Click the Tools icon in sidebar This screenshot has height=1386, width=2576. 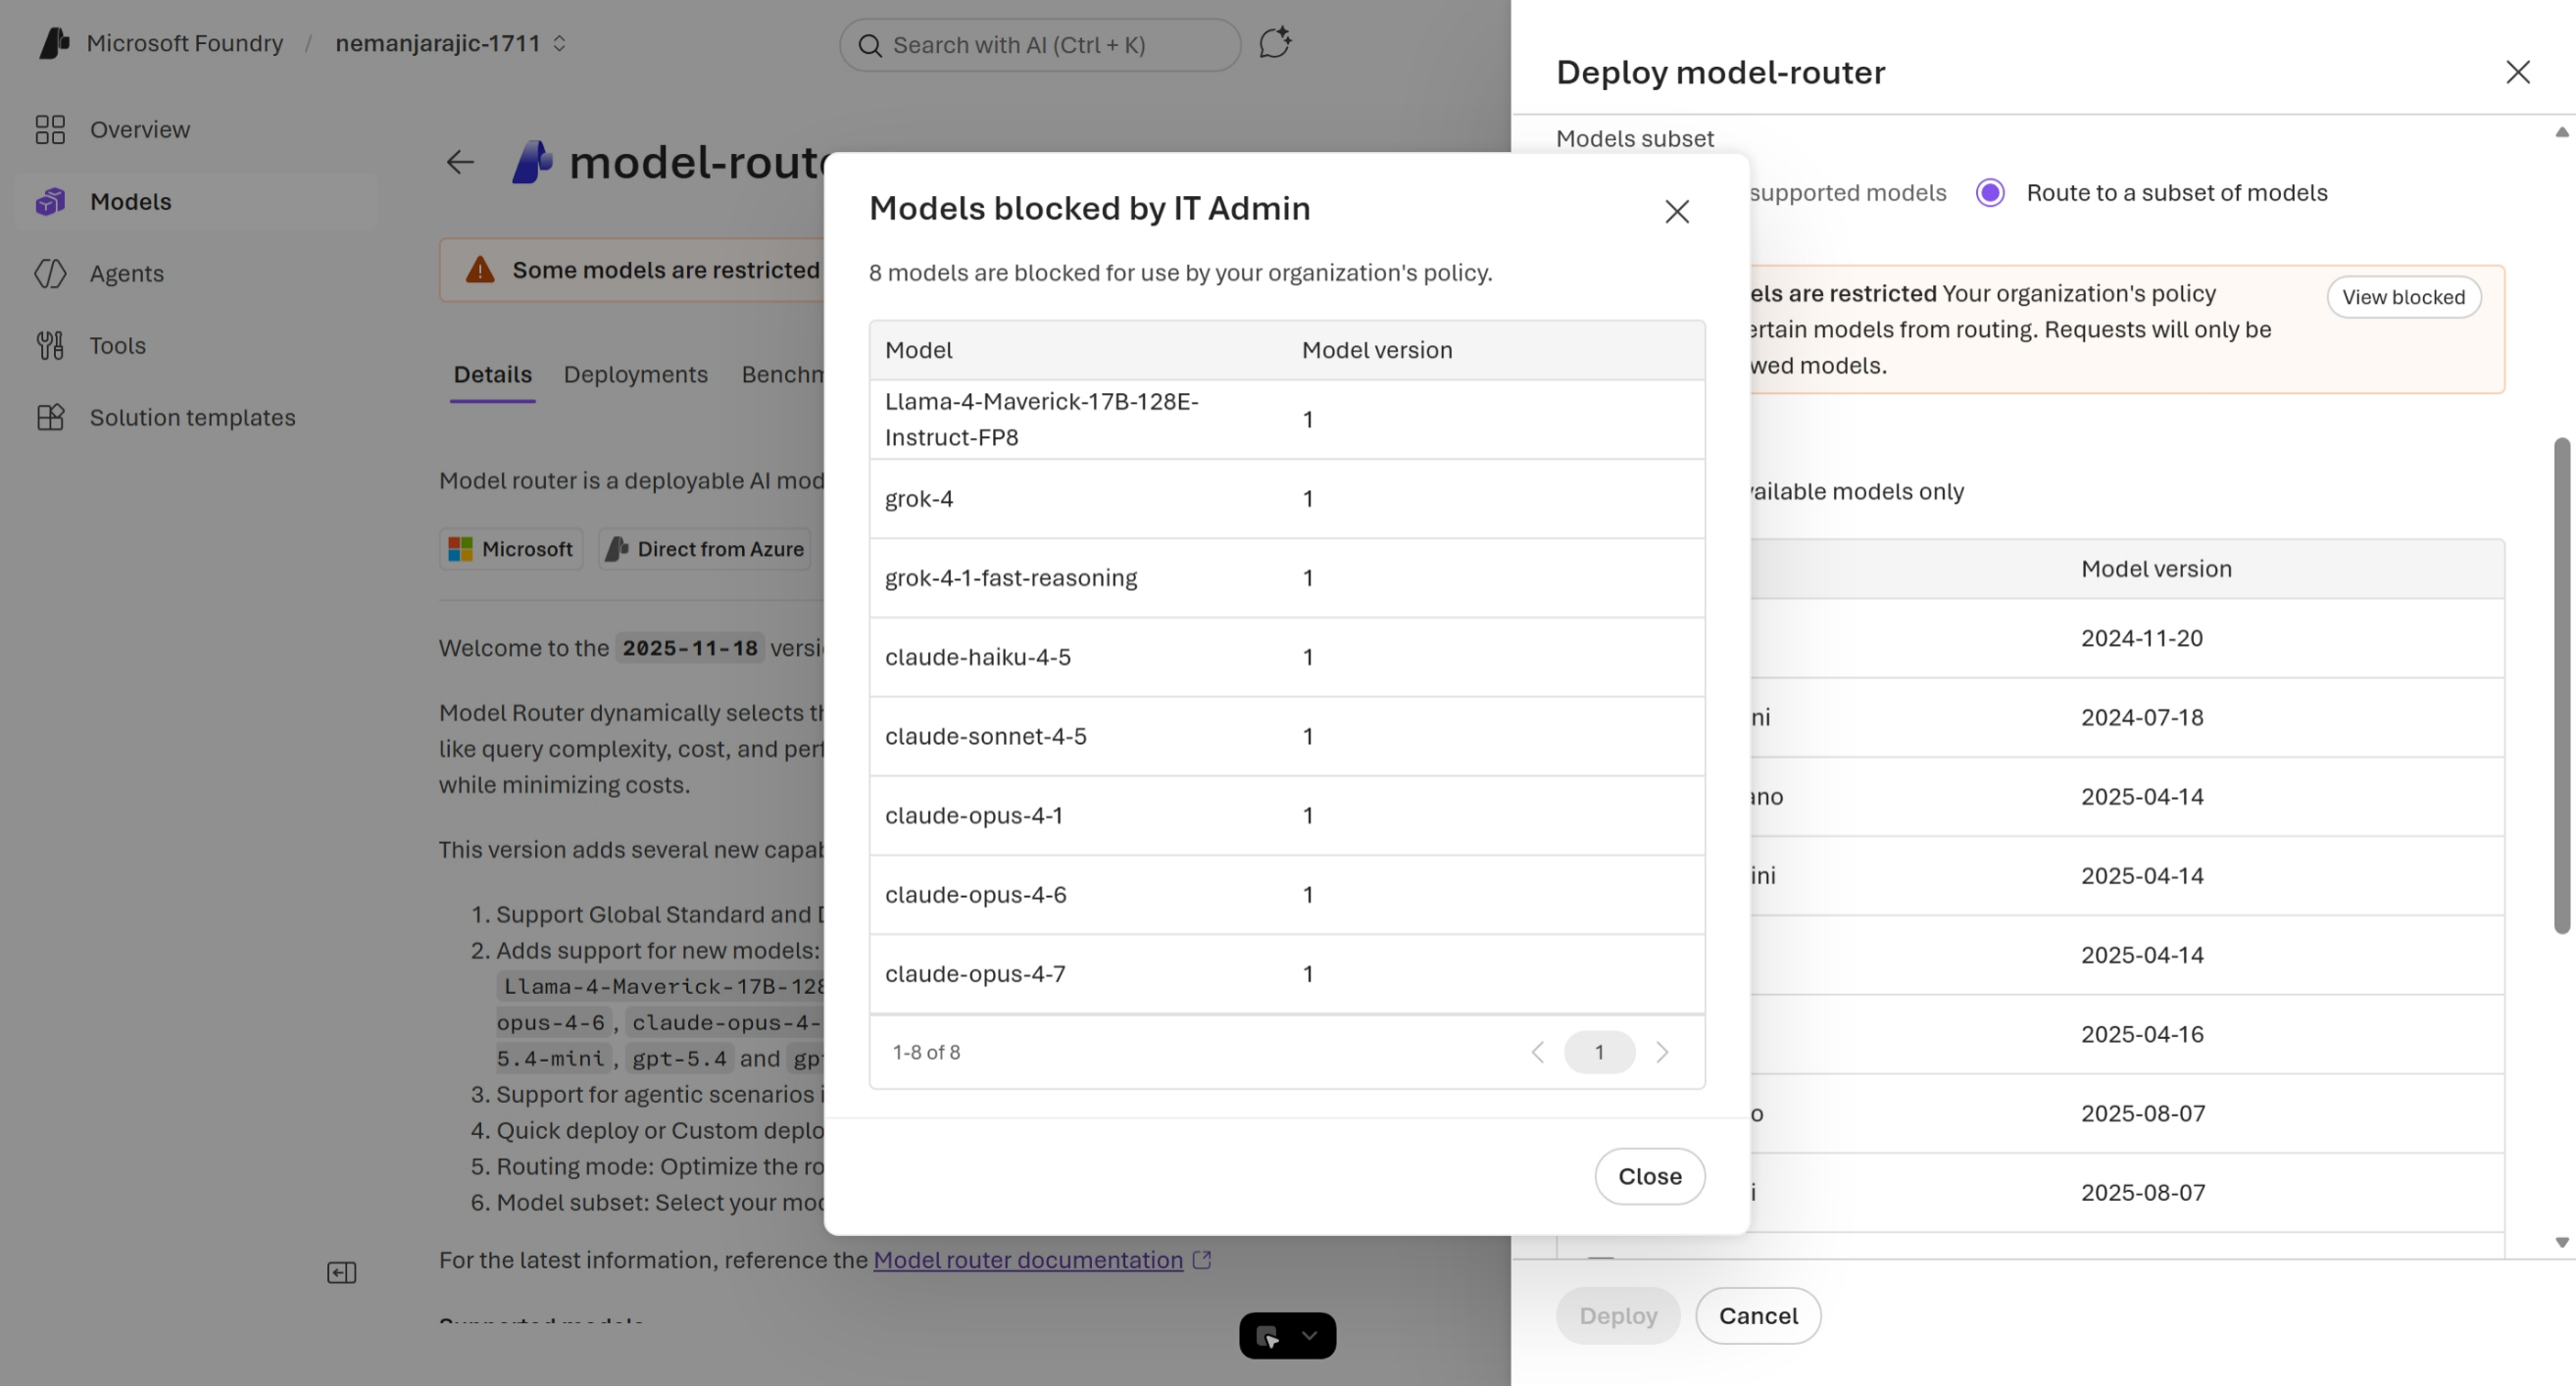(x=50, y=345)
